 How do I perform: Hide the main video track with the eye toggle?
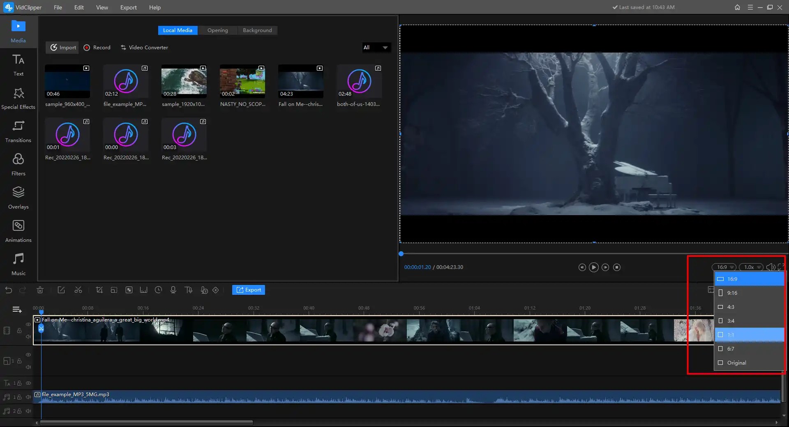point(28,324)
